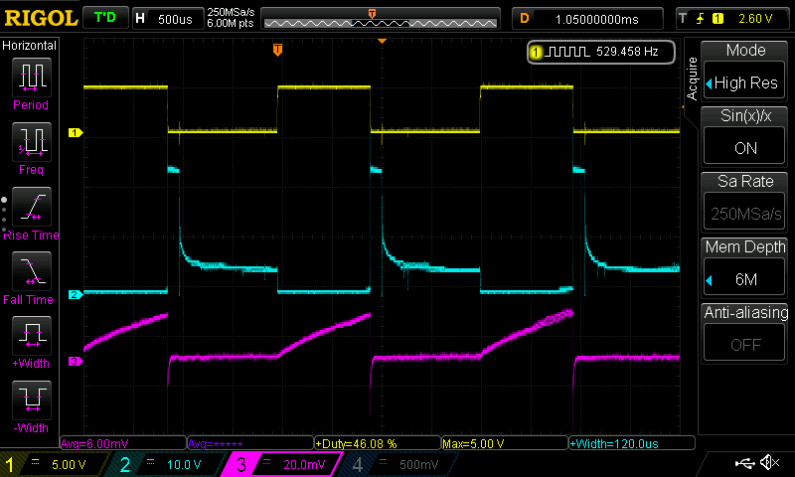
Task: Pick the +Width measurement icon
Action: (30, 336)
